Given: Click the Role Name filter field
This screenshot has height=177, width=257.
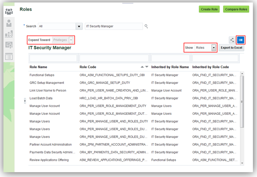Looking at the screenshot, I should (53, 58).
